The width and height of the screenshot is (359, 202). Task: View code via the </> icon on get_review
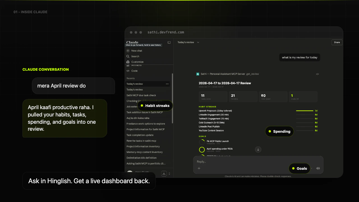(x=317, y=74)
